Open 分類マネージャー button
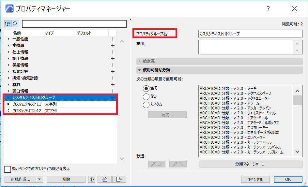308x187 pixels. [x=250, y=164]
